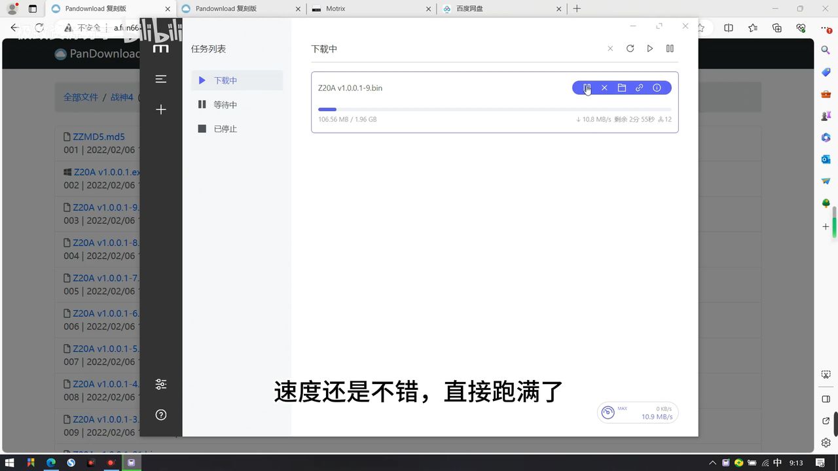Open Edge sidebar Drop paper-plane icon

[826, 181]
